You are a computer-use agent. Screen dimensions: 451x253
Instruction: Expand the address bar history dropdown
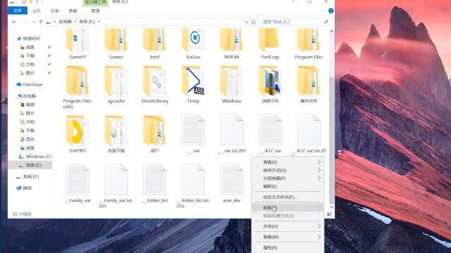247,22
